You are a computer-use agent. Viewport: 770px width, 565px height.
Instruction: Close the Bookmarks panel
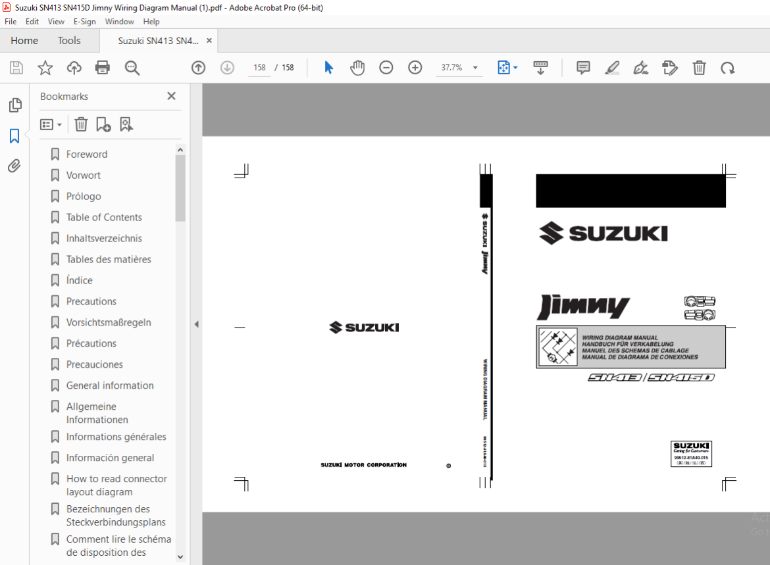click(171, 96)
